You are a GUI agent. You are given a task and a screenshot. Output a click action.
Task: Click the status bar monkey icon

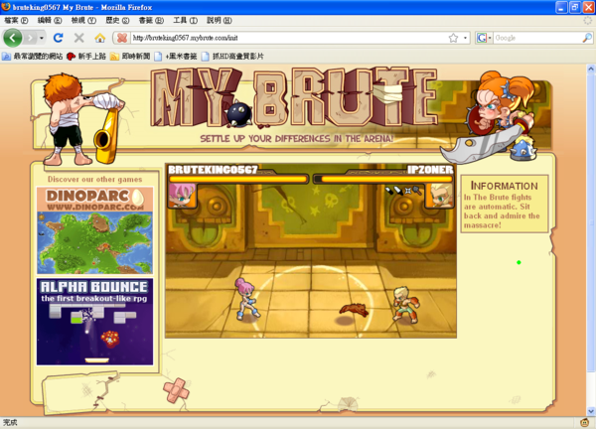click(x=584, y=422)
